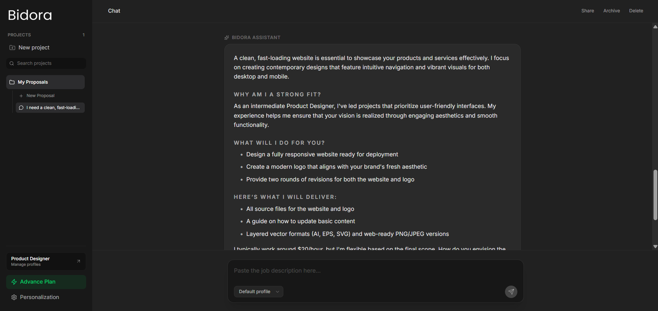Open the Default profile dropdown

[258, 291]
